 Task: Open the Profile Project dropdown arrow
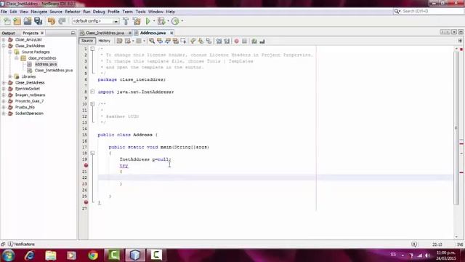pyautogui.click(x=182, y=21)
